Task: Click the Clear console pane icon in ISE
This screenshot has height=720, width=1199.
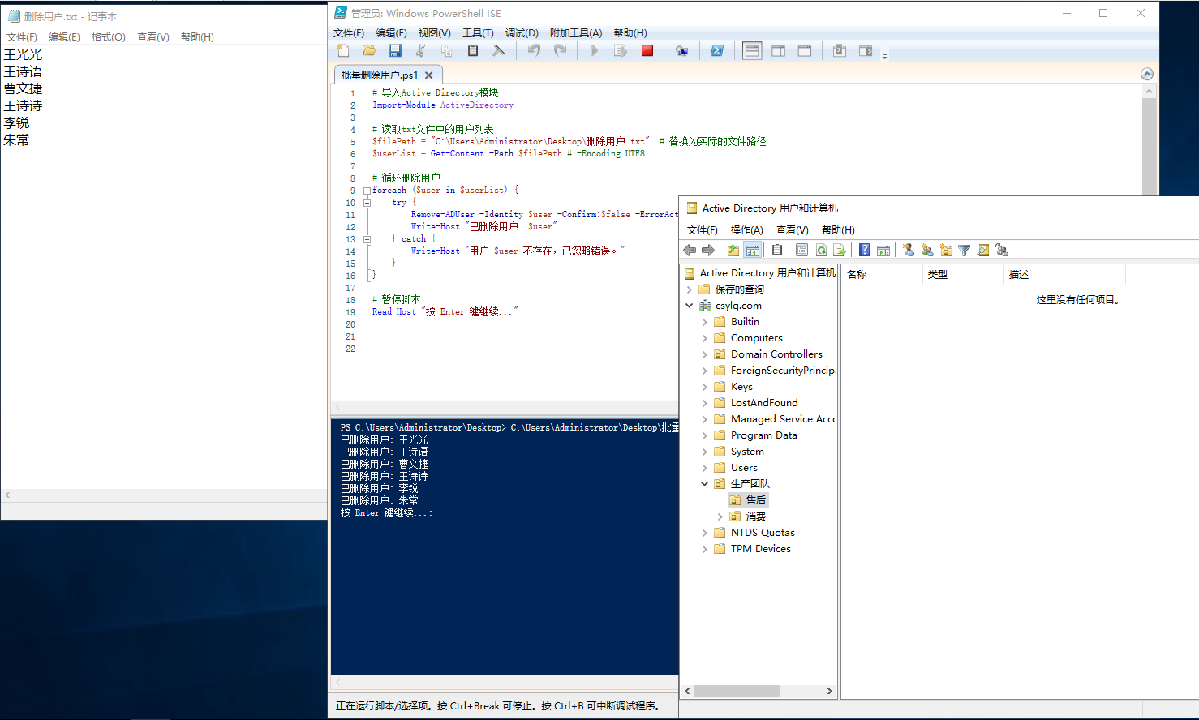Action: pyautogui.click(x=498, y=51)
